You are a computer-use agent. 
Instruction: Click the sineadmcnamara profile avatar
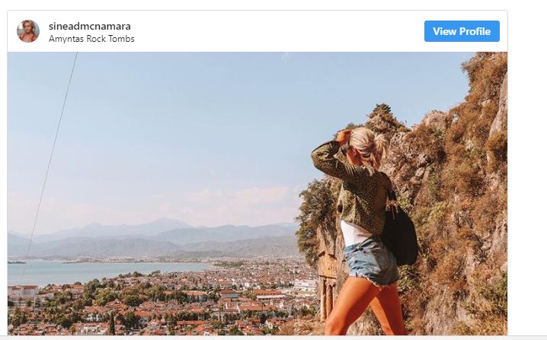pos(28,31)
